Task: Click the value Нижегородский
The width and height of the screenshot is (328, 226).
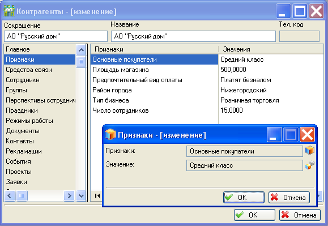Action: 244,90
